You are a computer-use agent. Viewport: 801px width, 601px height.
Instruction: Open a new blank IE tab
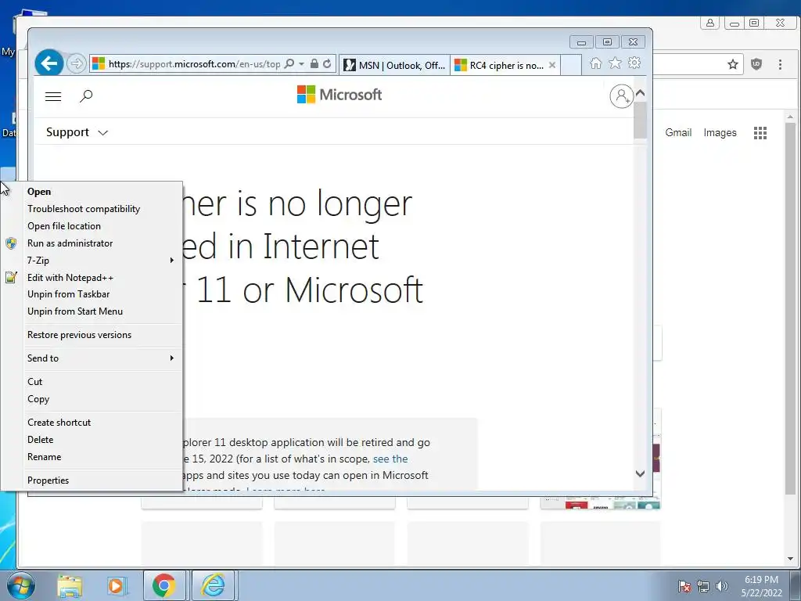point(571,65)
